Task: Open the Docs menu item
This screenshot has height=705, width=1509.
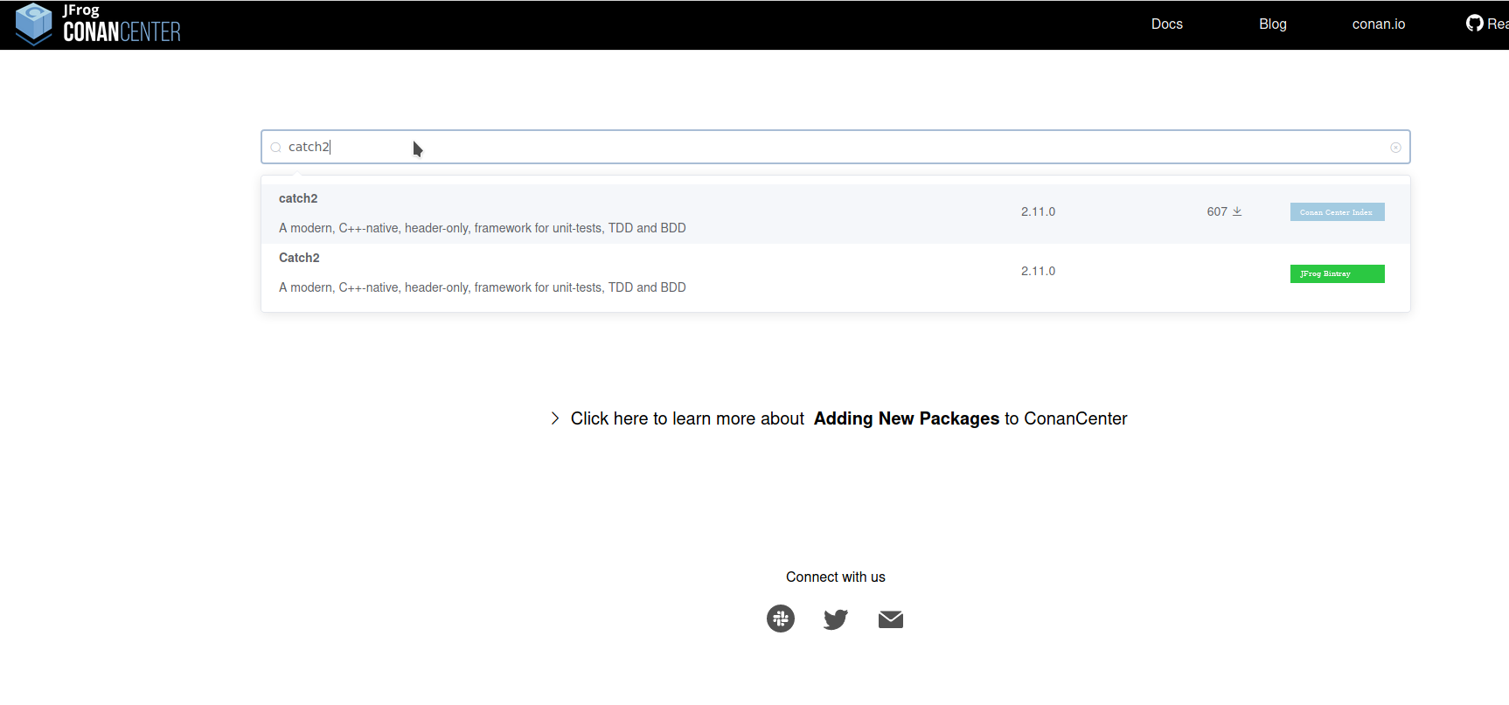Action: [1166, 24]
